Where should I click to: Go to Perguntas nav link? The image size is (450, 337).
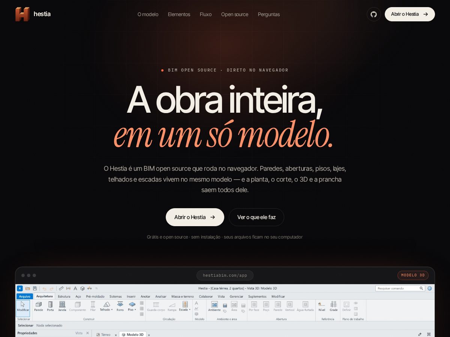pyautogui.click(x=269, y=14)
